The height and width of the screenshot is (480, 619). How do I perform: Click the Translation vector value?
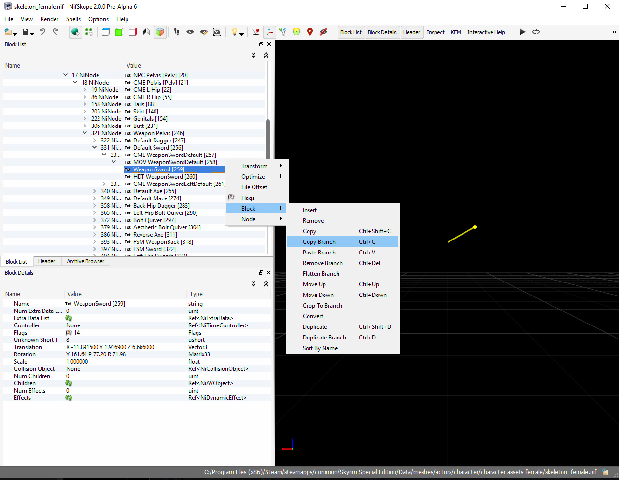tap(110, 347)
